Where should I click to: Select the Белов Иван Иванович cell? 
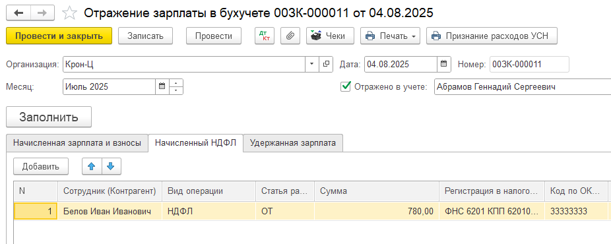(x=110, y=211)
